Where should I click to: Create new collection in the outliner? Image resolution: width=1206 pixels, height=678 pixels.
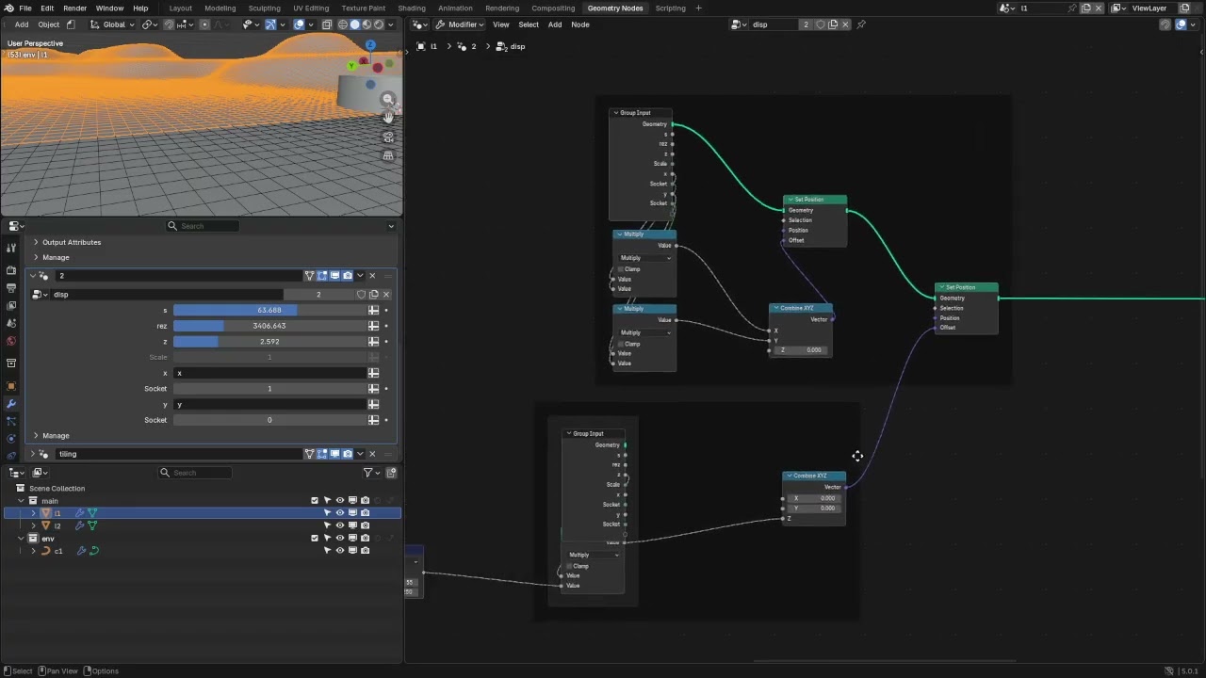[391, 473]
